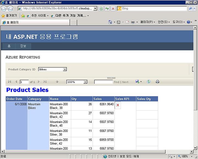Click browser Print icon in command bar
This screenshot has height=159, width=198.
[133, 22]
